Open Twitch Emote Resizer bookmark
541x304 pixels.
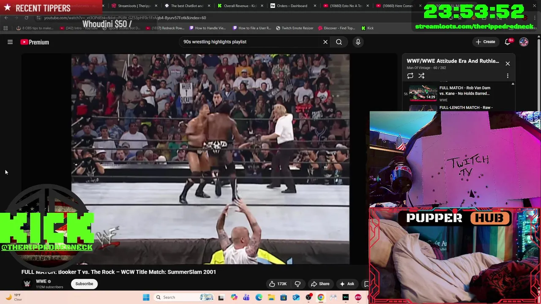[295, 28]
